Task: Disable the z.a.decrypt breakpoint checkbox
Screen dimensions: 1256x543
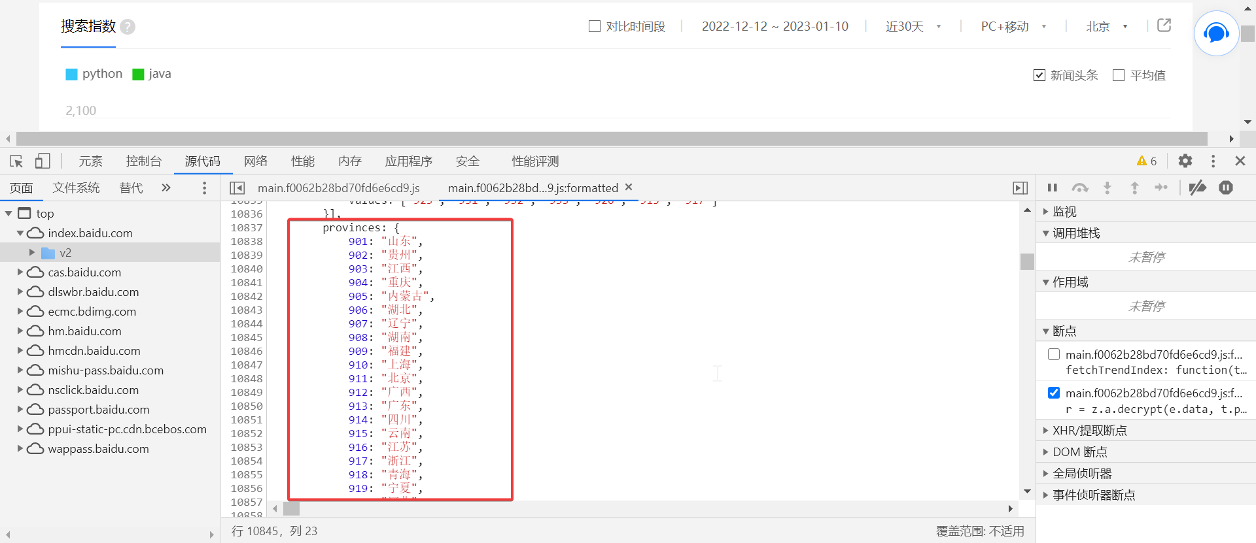Action: click(1054, 393)
